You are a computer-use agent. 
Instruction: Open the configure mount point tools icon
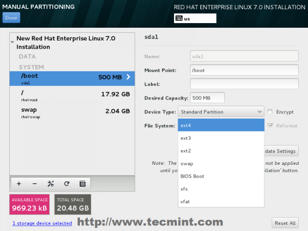[x=51, y=184]
